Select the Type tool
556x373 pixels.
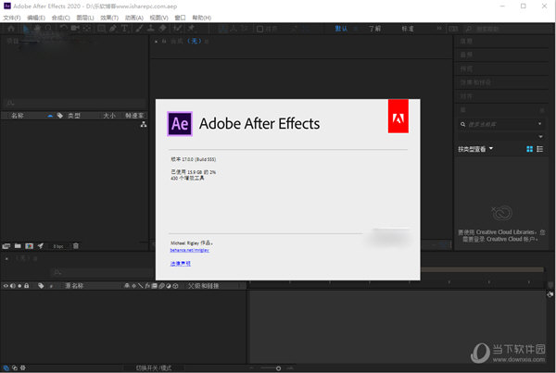pyautogui.click(x=124, y=29)
